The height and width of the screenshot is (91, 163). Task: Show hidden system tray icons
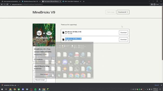coord(131,89)
